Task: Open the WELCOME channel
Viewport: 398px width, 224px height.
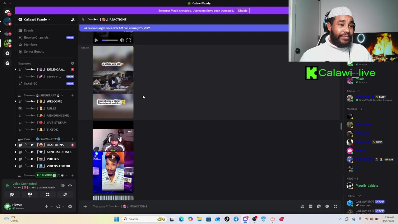Action: point(46,101)
